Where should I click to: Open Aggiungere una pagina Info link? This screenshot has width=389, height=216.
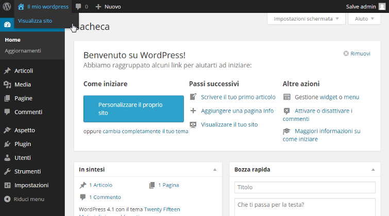tap(237, 111)
